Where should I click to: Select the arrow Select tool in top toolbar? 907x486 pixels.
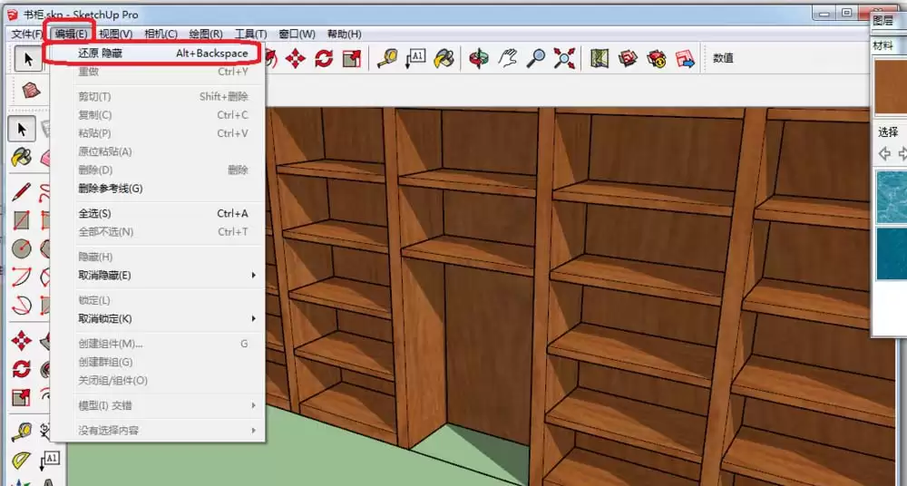28,58
